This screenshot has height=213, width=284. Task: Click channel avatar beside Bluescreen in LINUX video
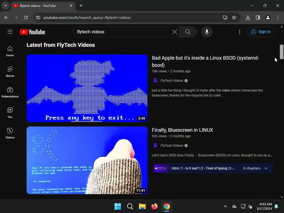155,145
